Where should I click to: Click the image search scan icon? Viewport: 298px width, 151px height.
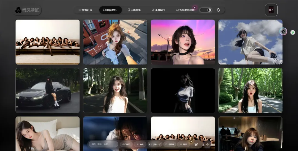[196, 144]
